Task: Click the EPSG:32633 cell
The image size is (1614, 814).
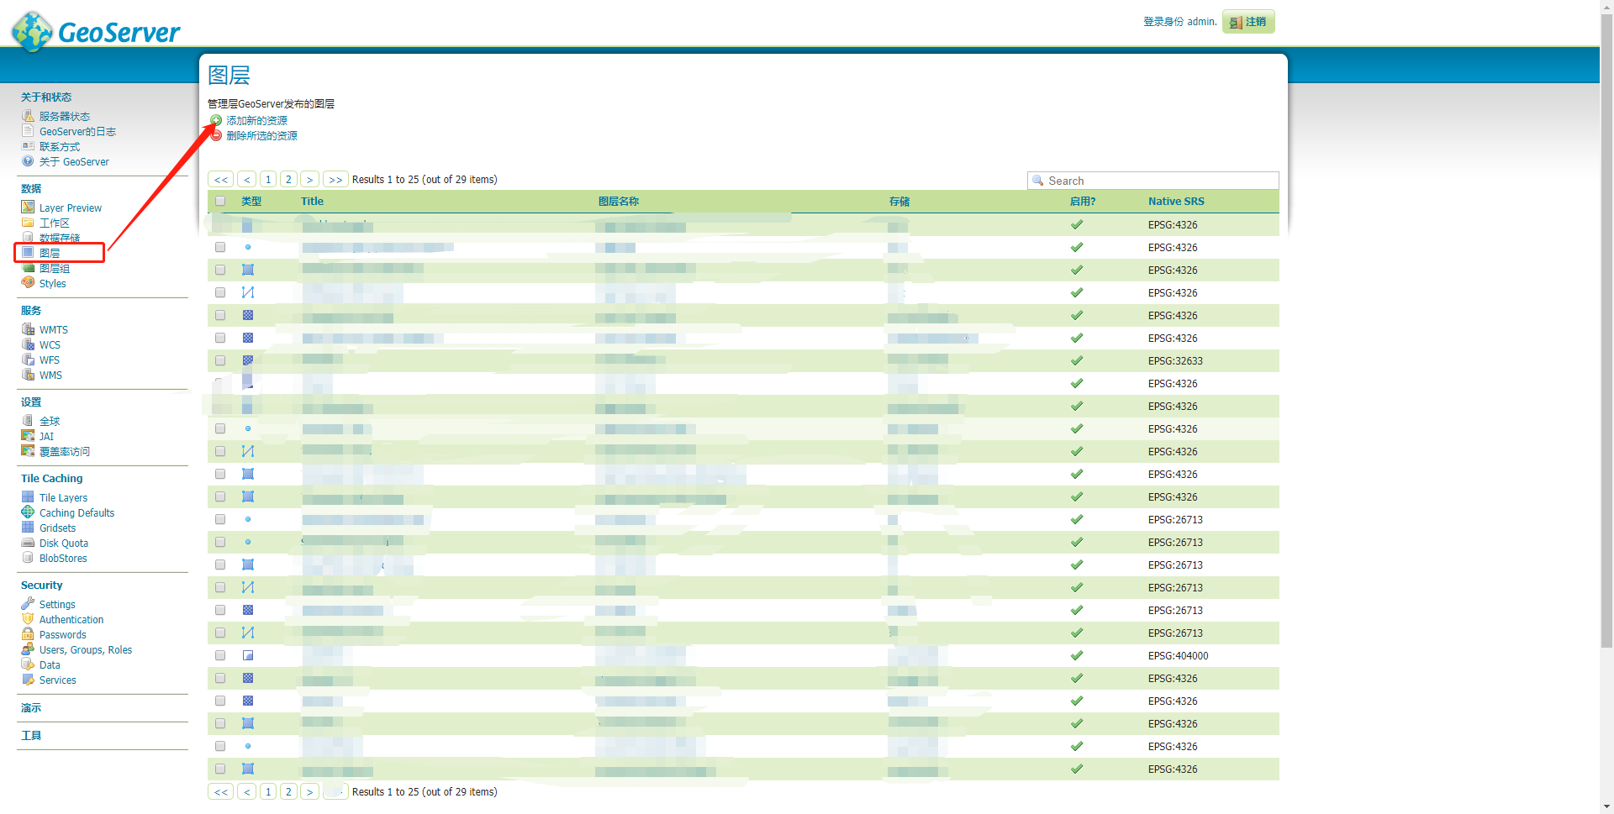Action: tap(1175, 360)
